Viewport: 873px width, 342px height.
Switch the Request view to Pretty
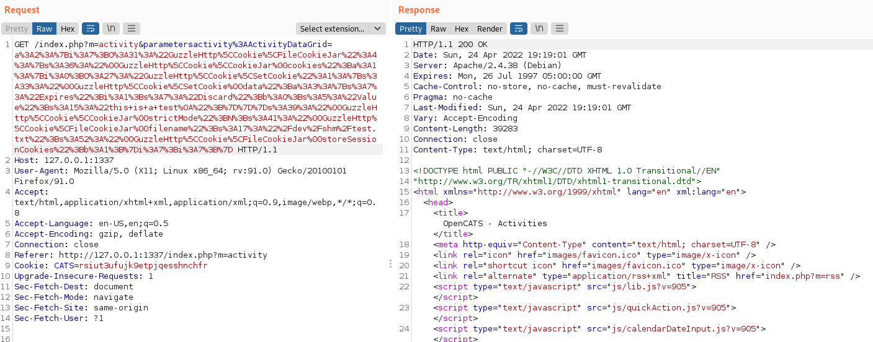click(x=17, y=28)
